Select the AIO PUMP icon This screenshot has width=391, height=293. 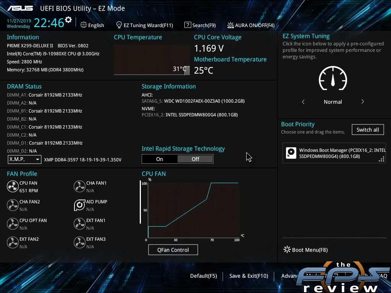pyautogui.click(x=79, y=205)
